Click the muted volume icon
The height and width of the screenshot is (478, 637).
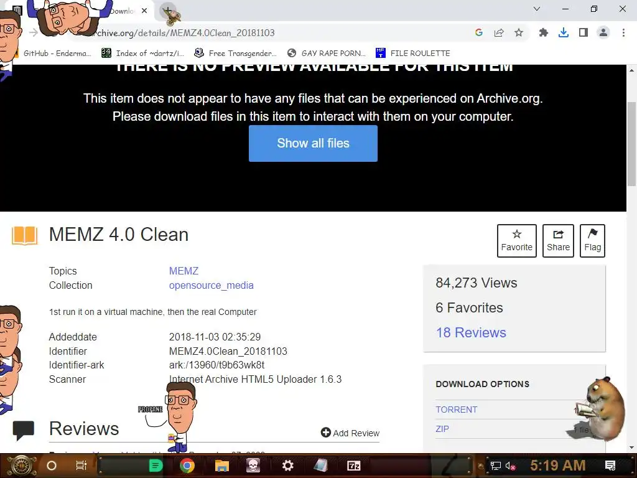click(510, 466)
